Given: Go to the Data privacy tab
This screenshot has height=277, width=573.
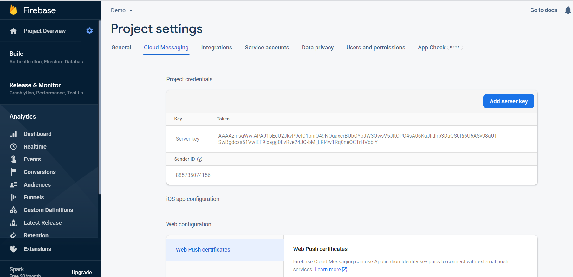Looking at the screenshot, I should point(318,48).
